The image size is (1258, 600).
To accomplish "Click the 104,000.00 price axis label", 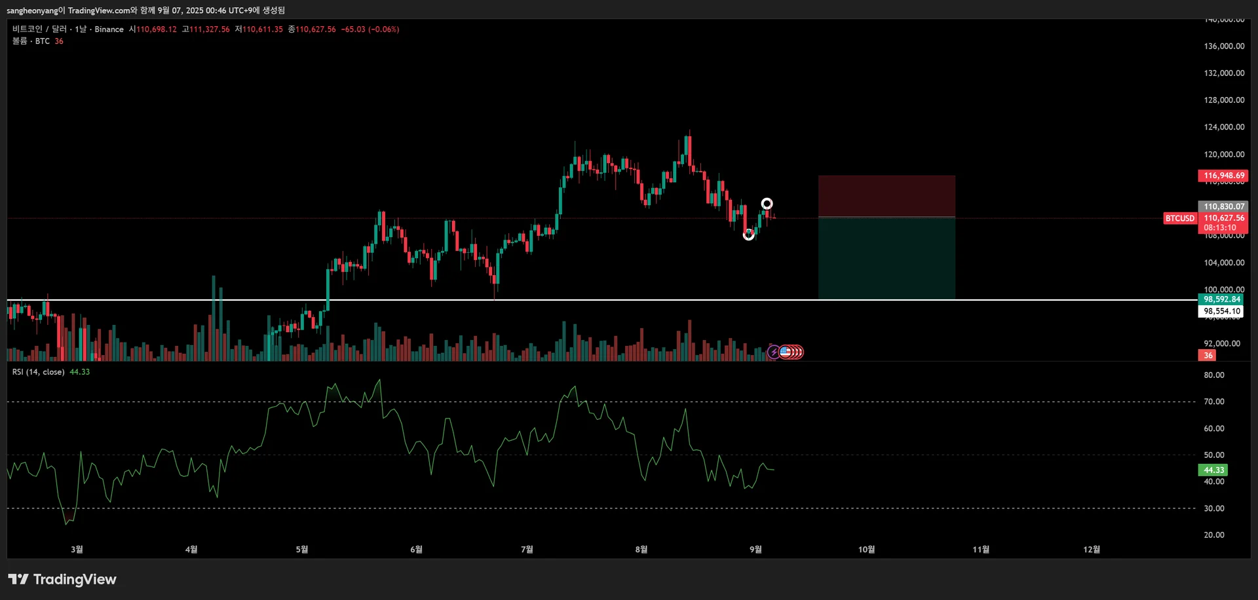I will 1224,262.
